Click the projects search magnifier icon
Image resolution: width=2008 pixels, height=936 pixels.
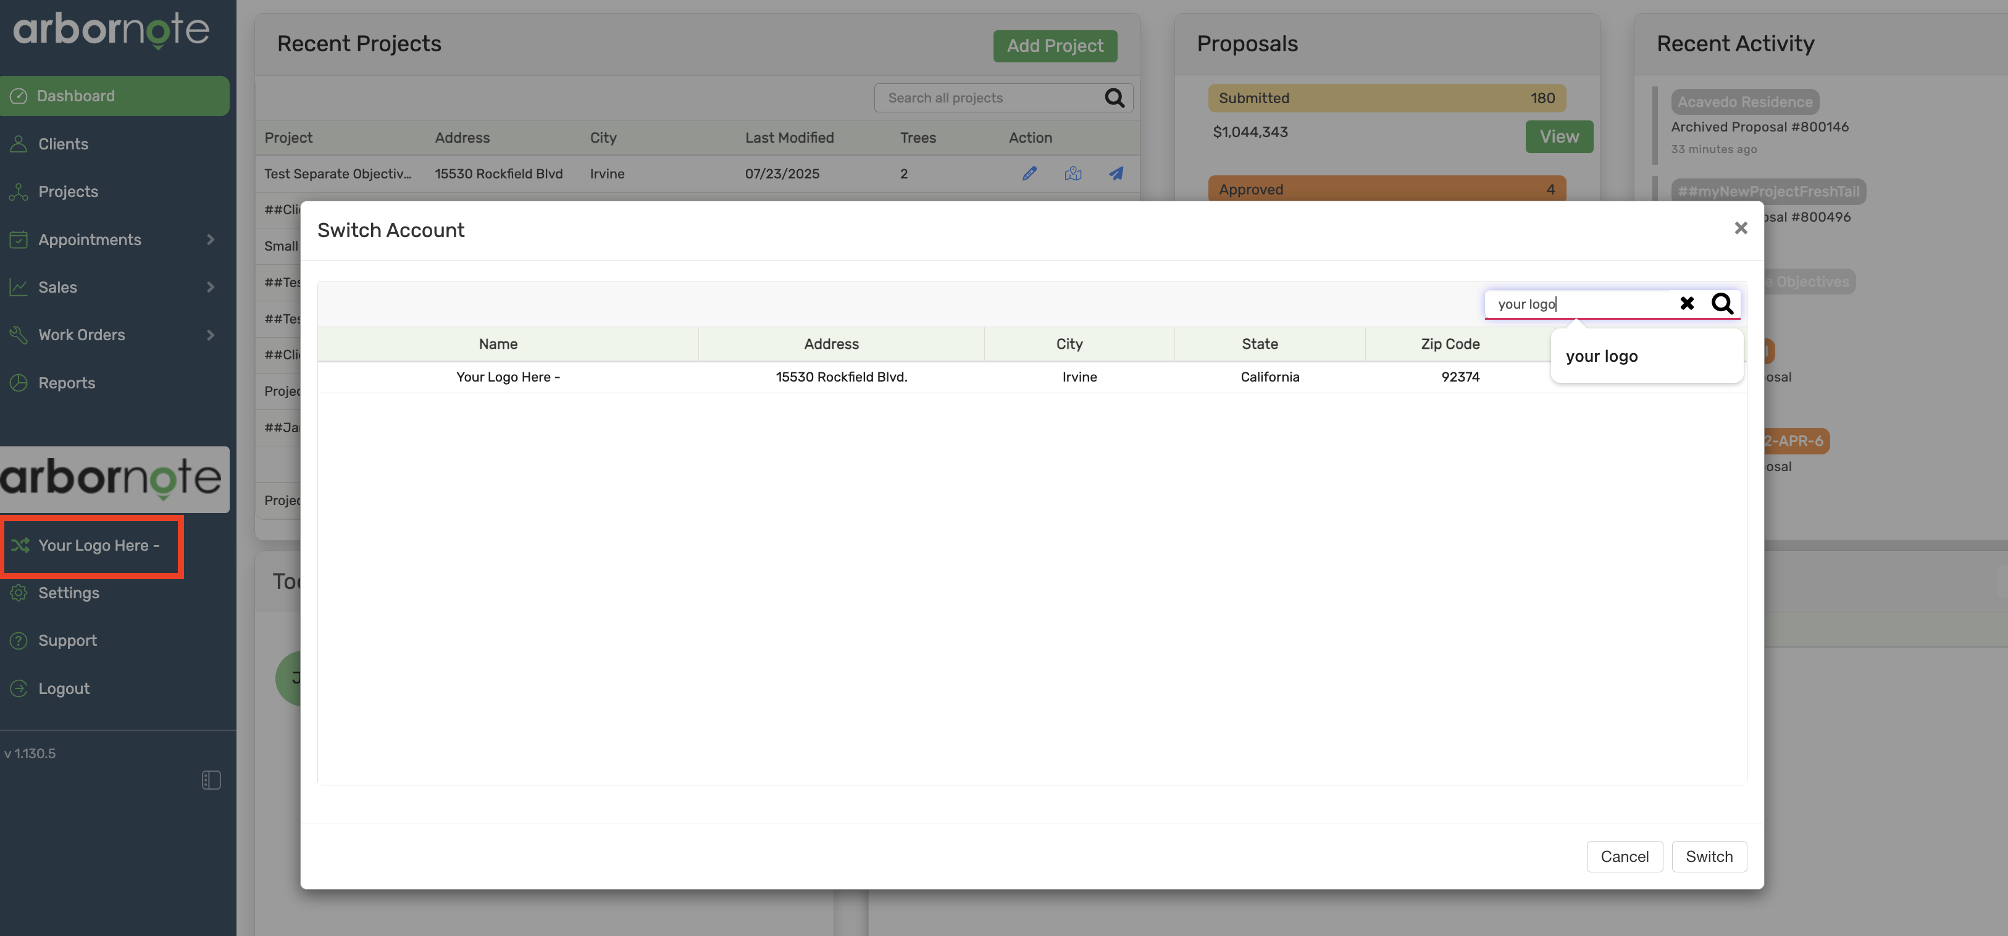click(x=1114, y=98)
